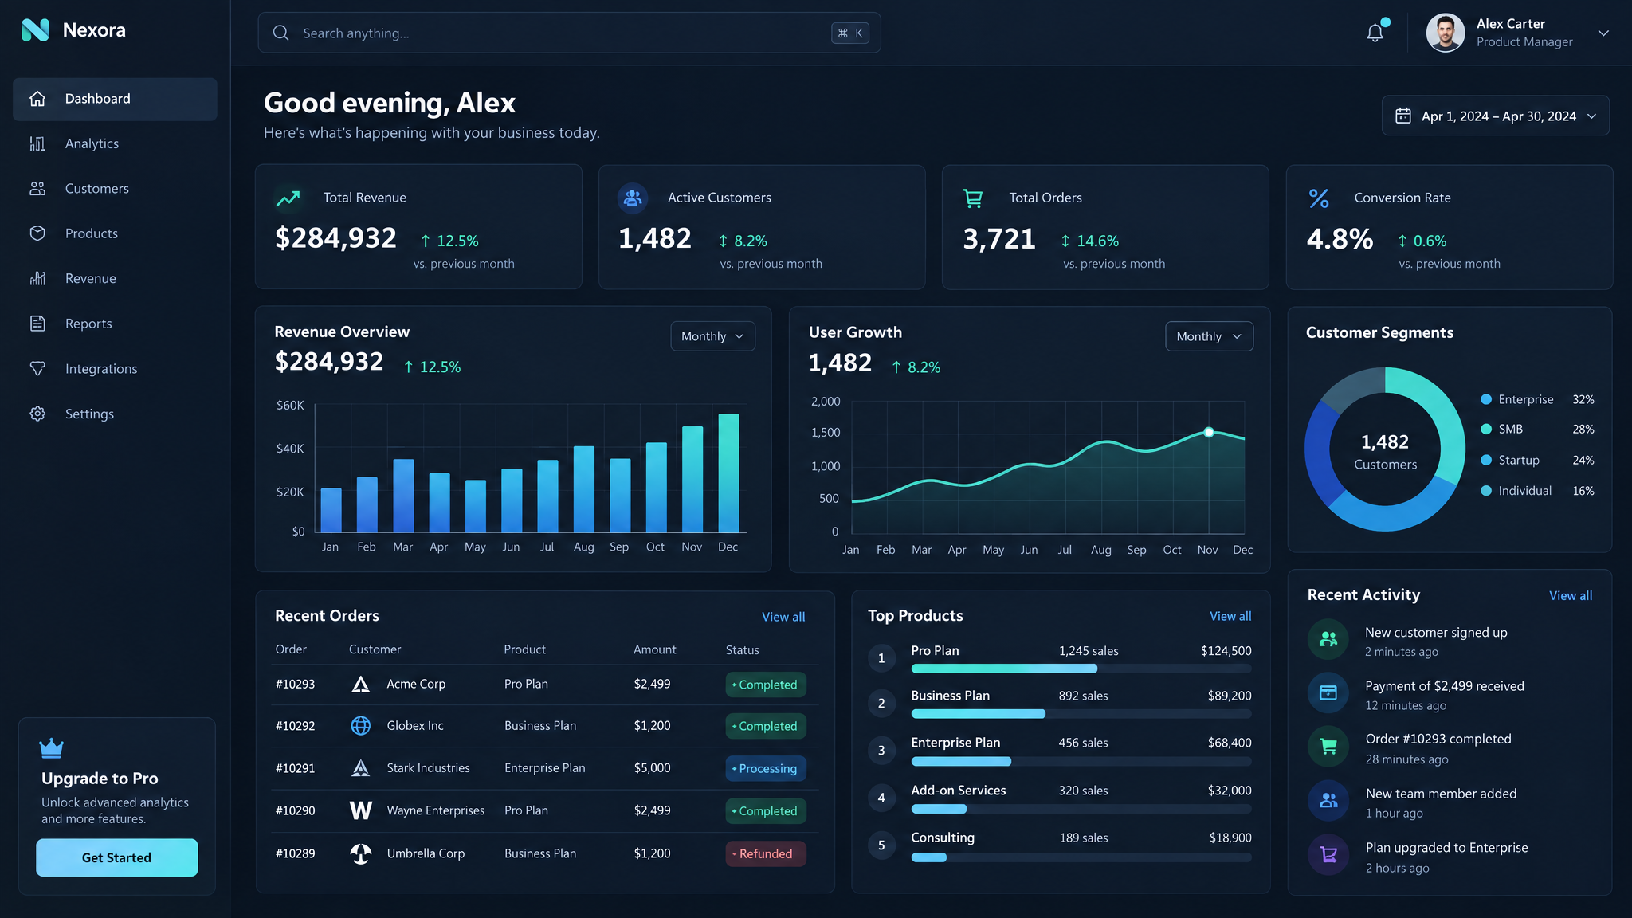Click the Stark Industries logo icon
Screen dimensions: 1632x918
361,767
